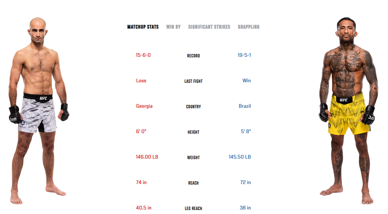Click the RECORD stat label
The width and height of the screenshot is (388, 214).
[194, 56]
